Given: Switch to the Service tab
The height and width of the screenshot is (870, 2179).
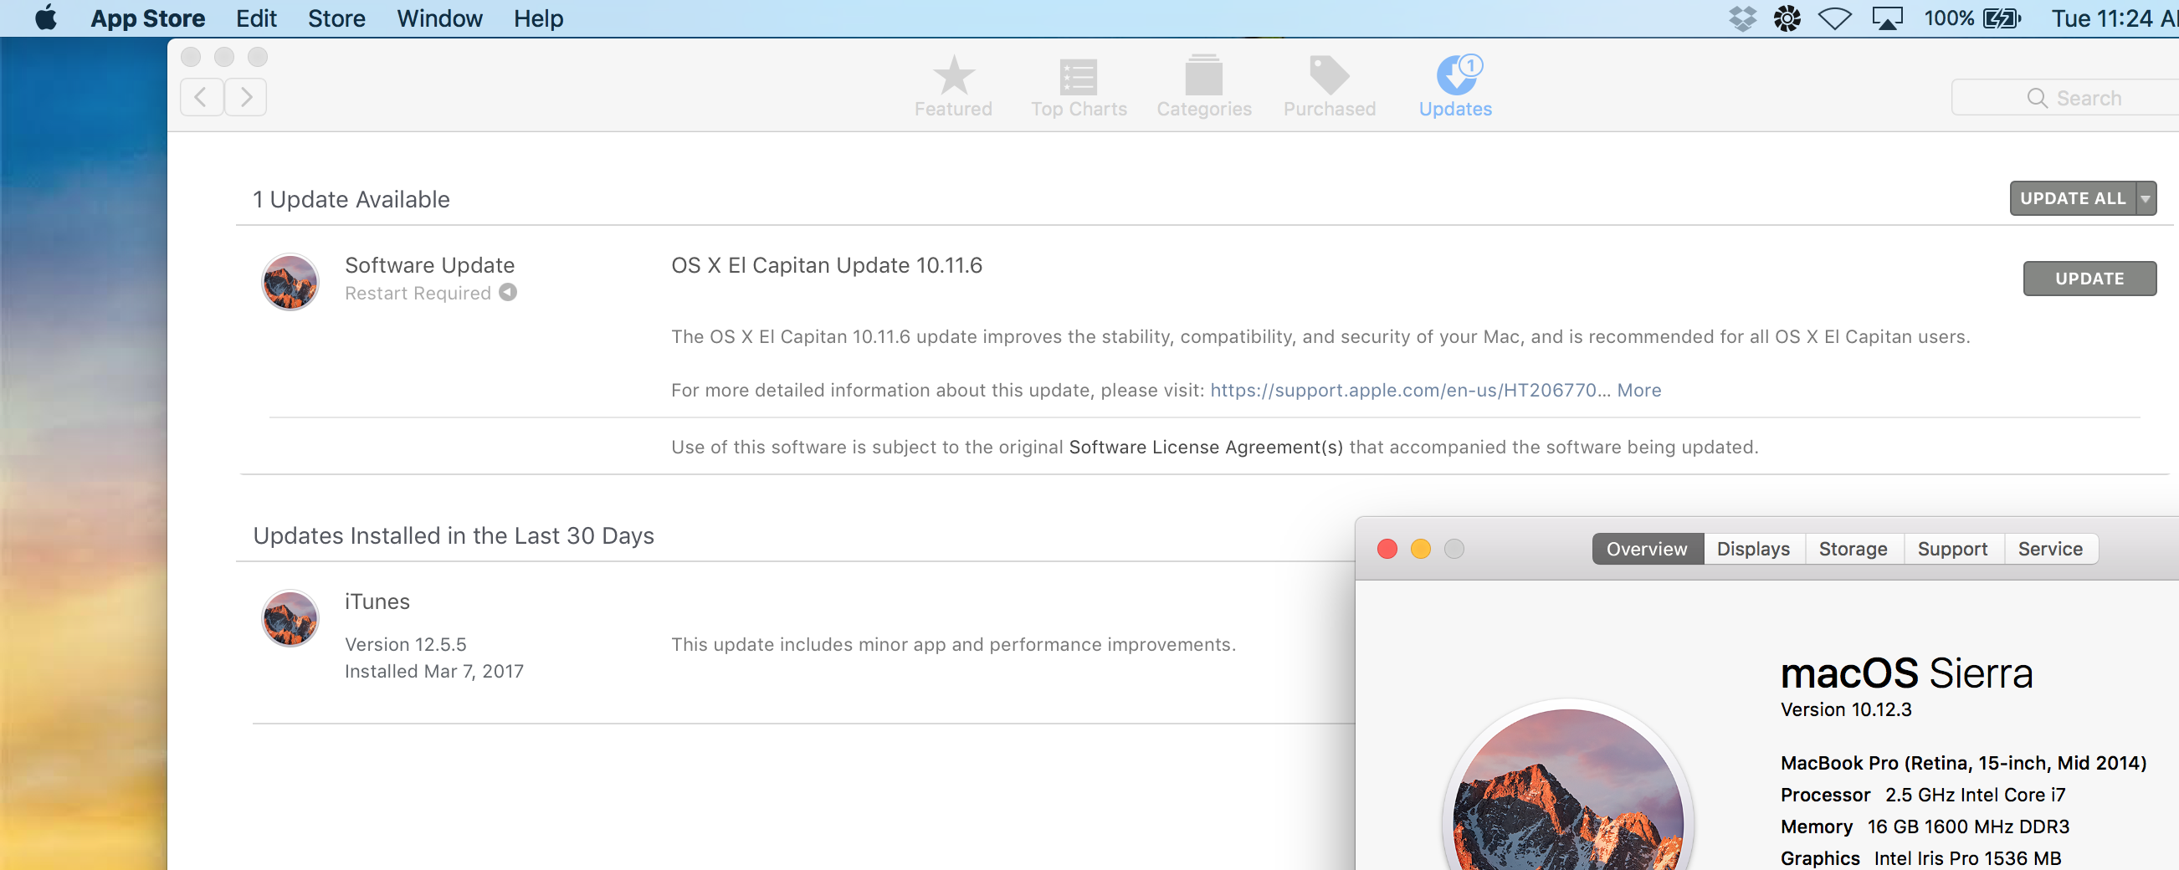Looking at the screenshot, I should tap(2050, 549).
